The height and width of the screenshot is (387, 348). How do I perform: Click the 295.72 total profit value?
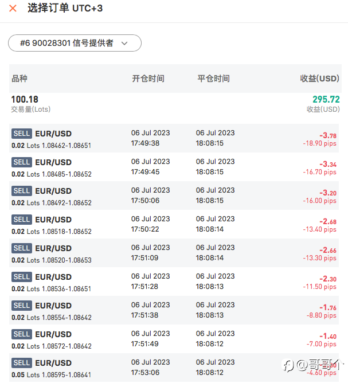326,99
